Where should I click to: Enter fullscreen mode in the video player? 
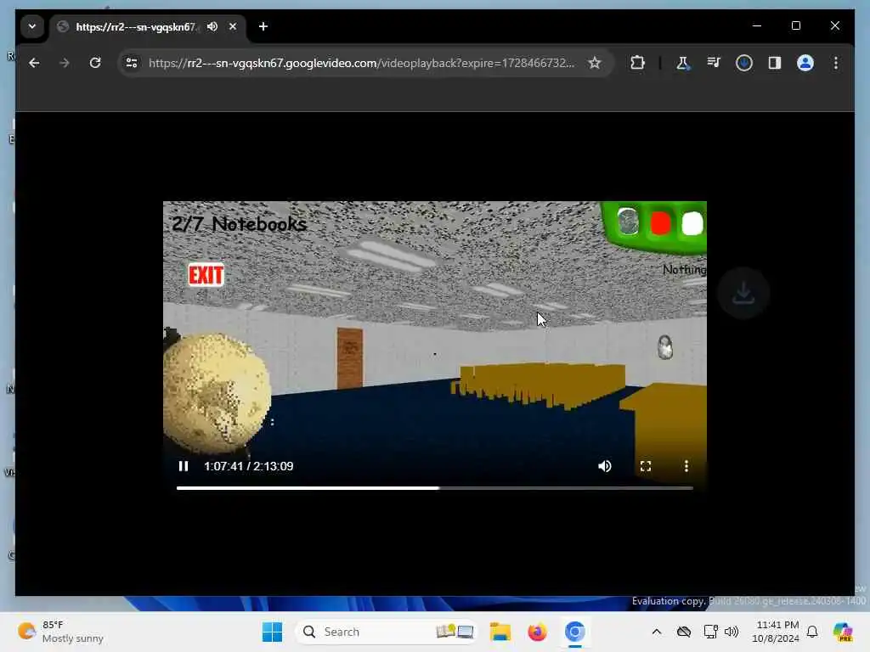tap(646, 466)
